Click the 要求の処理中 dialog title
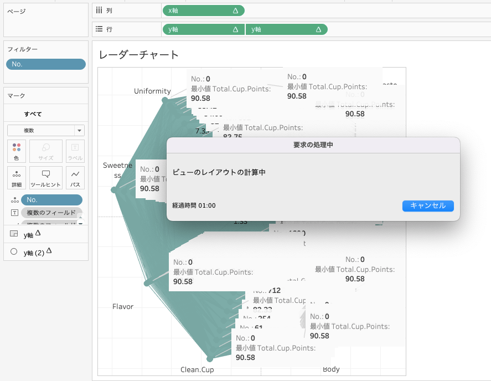Viewport: 491px width, 381px height. 313,145
